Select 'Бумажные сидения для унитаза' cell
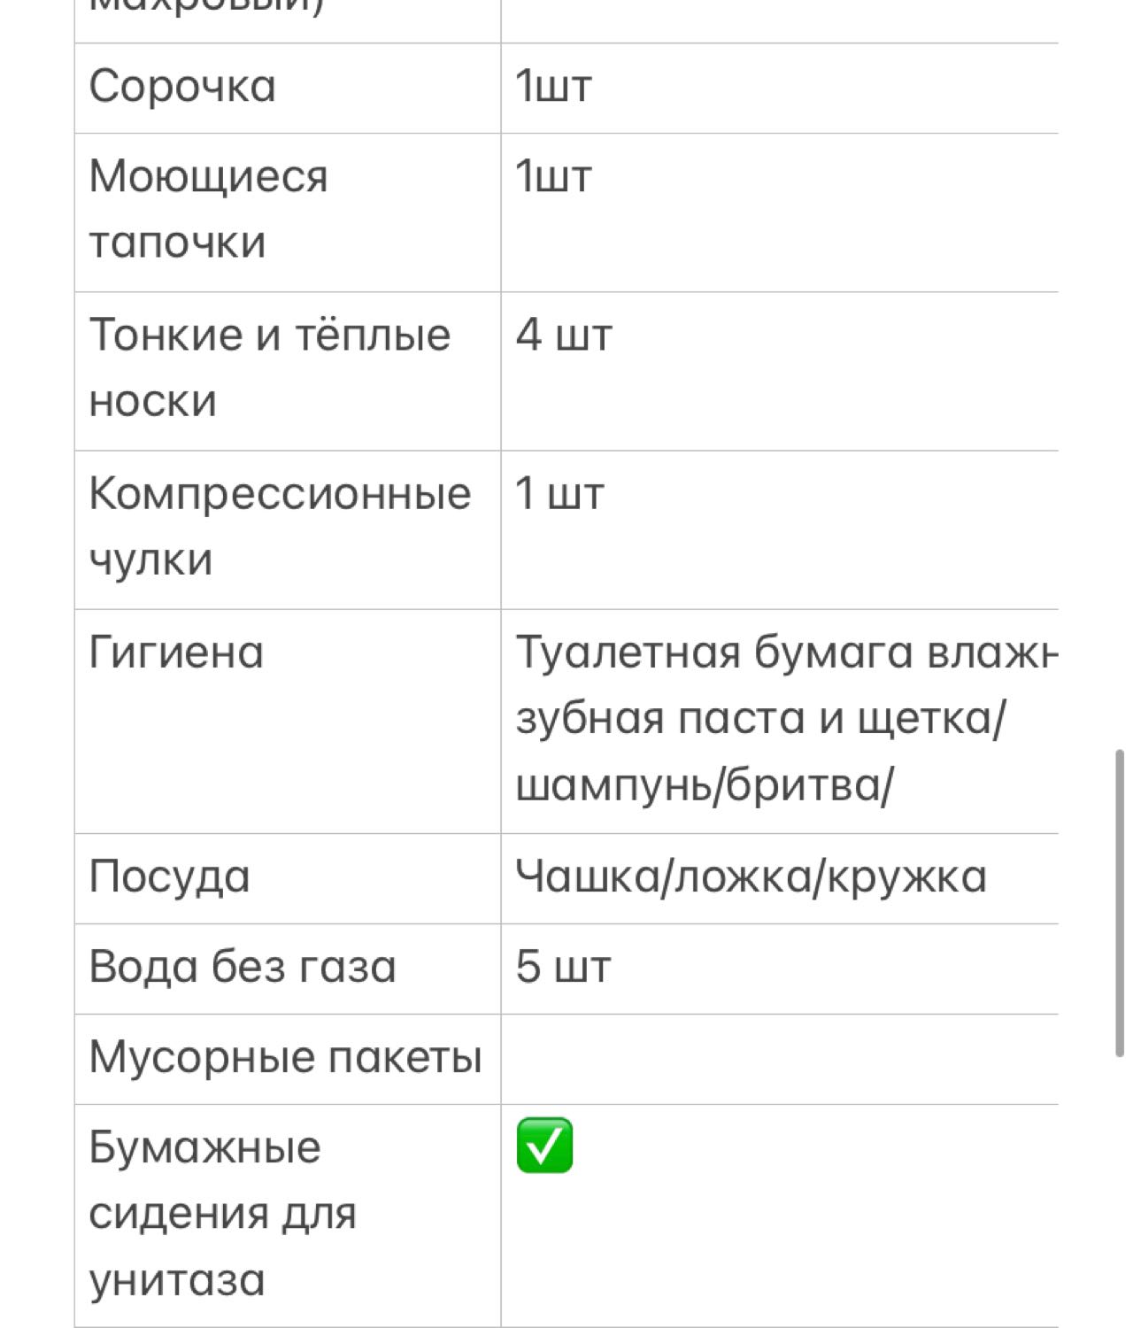The height and width of the screenshot is (1328, 1133). (x=288, y=1216)
